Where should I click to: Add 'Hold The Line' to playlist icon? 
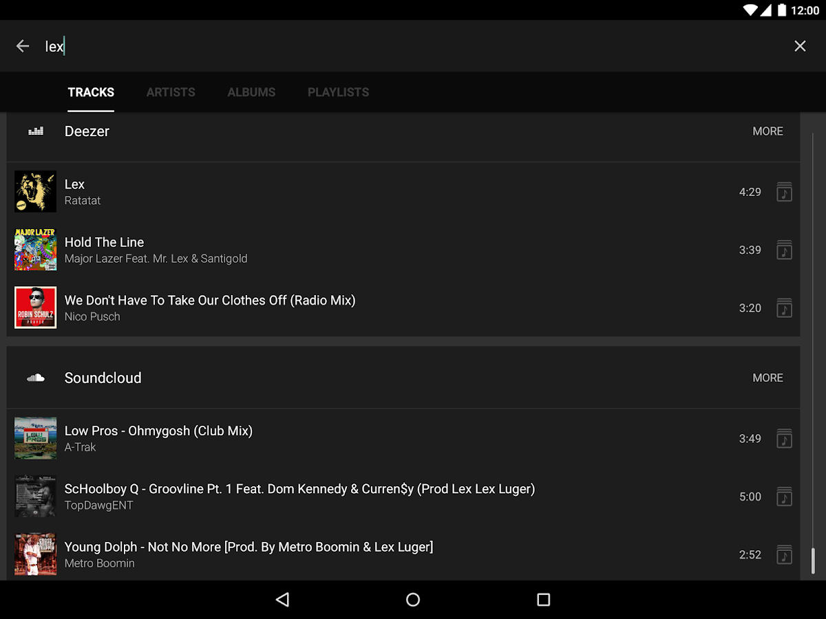point(784,250)
